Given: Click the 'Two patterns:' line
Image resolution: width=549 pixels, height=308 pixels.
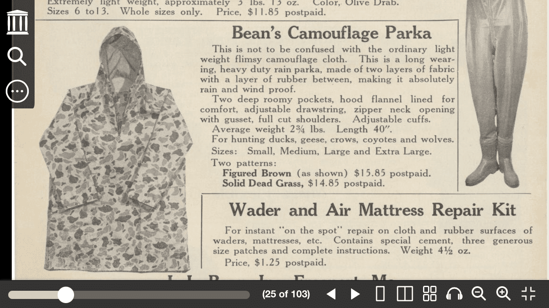Looking at the screenshot, I should coord(244,163).
